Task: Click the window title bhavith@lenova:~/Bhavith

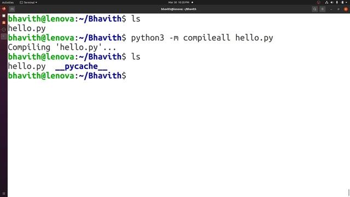Action: [x=179, y=9]
